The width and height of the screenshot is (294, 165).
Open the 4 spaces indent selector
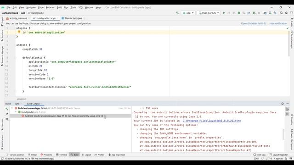[x=278, y=159]
